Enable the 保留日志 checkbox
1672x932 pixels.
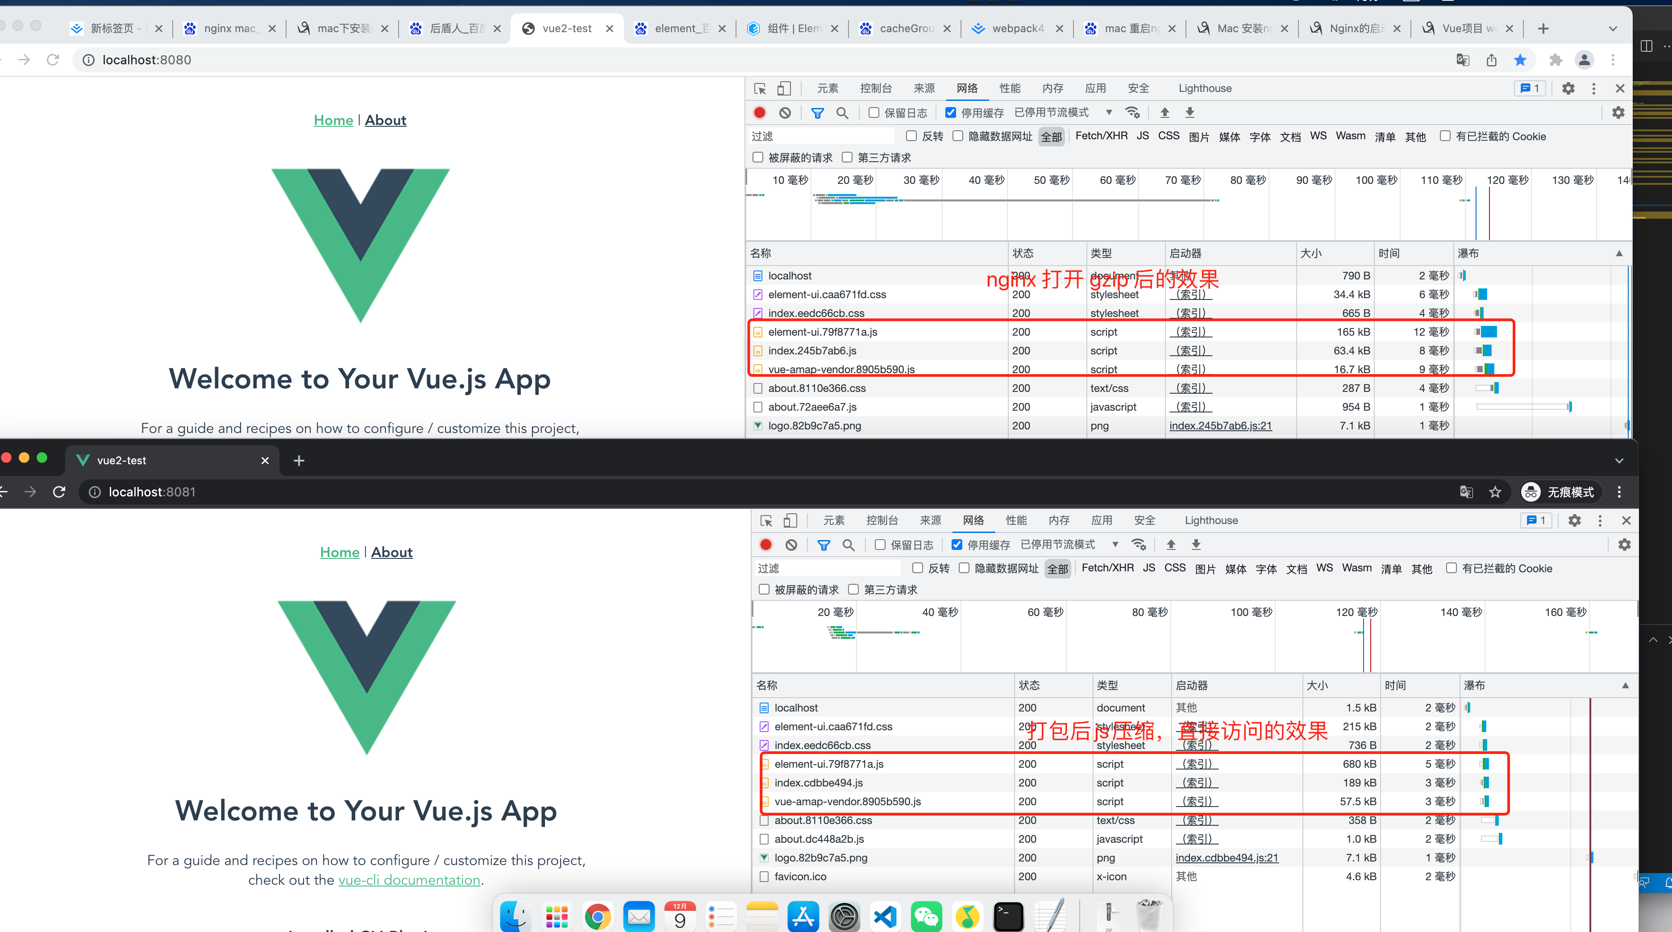coord(873,112)
